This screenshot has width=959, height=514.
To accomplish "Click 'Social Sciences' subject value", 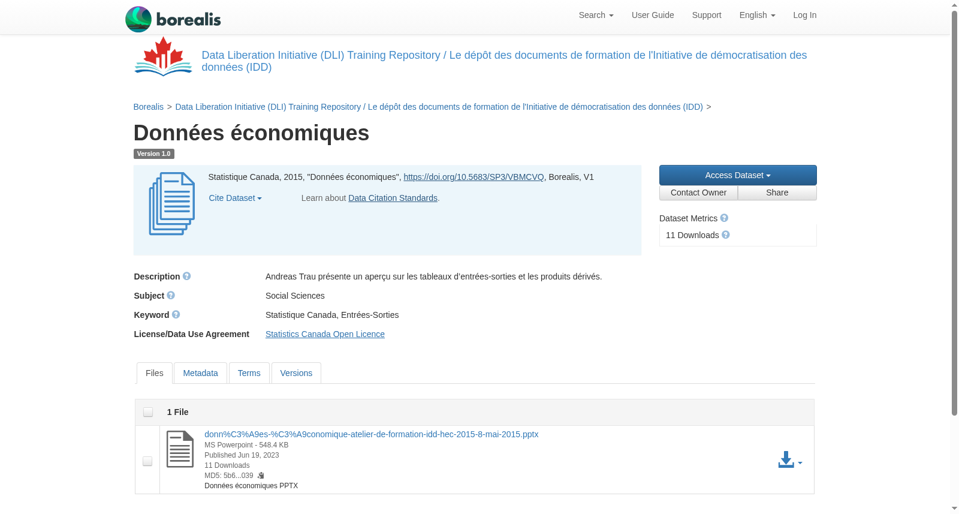I will 295,296.
